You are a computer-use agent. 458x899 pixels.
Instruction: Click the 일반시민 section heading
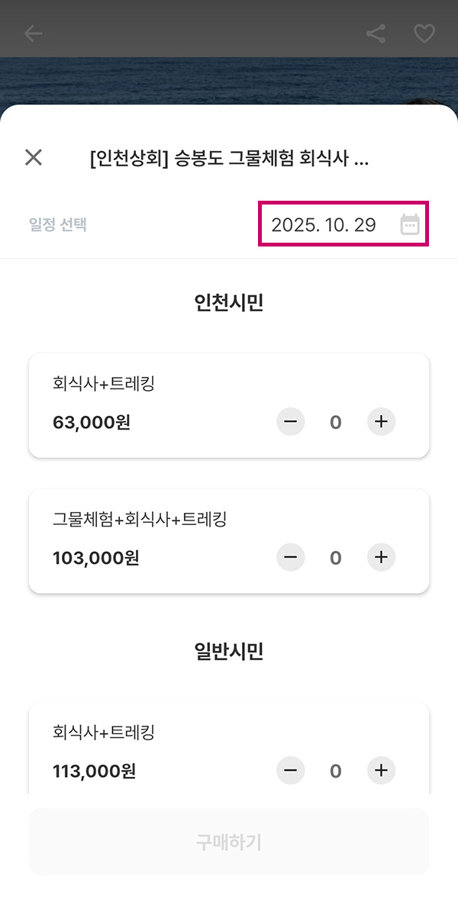click(229, 652)
